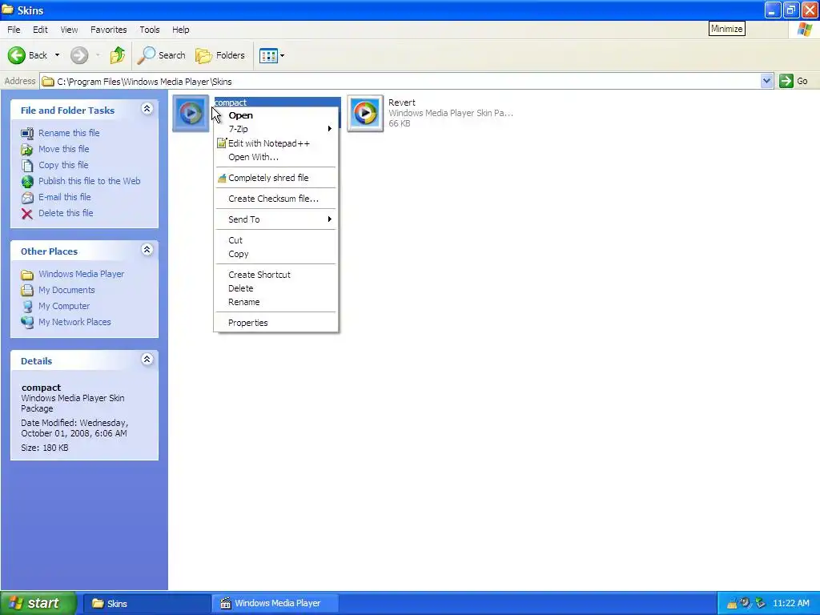
Task: Click the Windows flag logo in menu bar
Action: pyautogui.click(x=805, y=30)
